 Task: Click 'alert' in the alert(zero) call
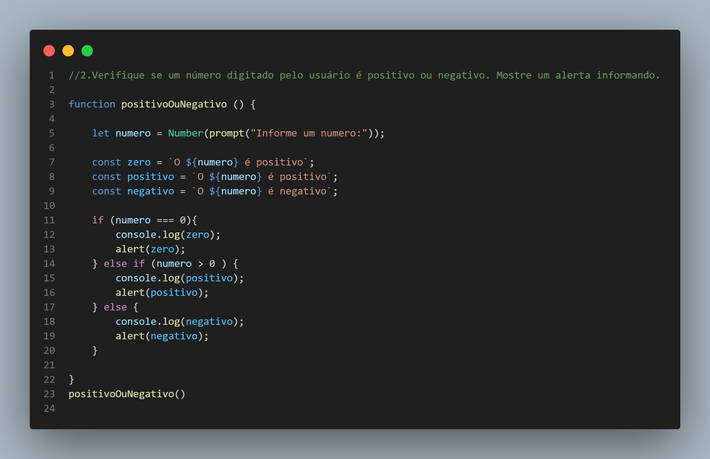[x=130, y=249]
